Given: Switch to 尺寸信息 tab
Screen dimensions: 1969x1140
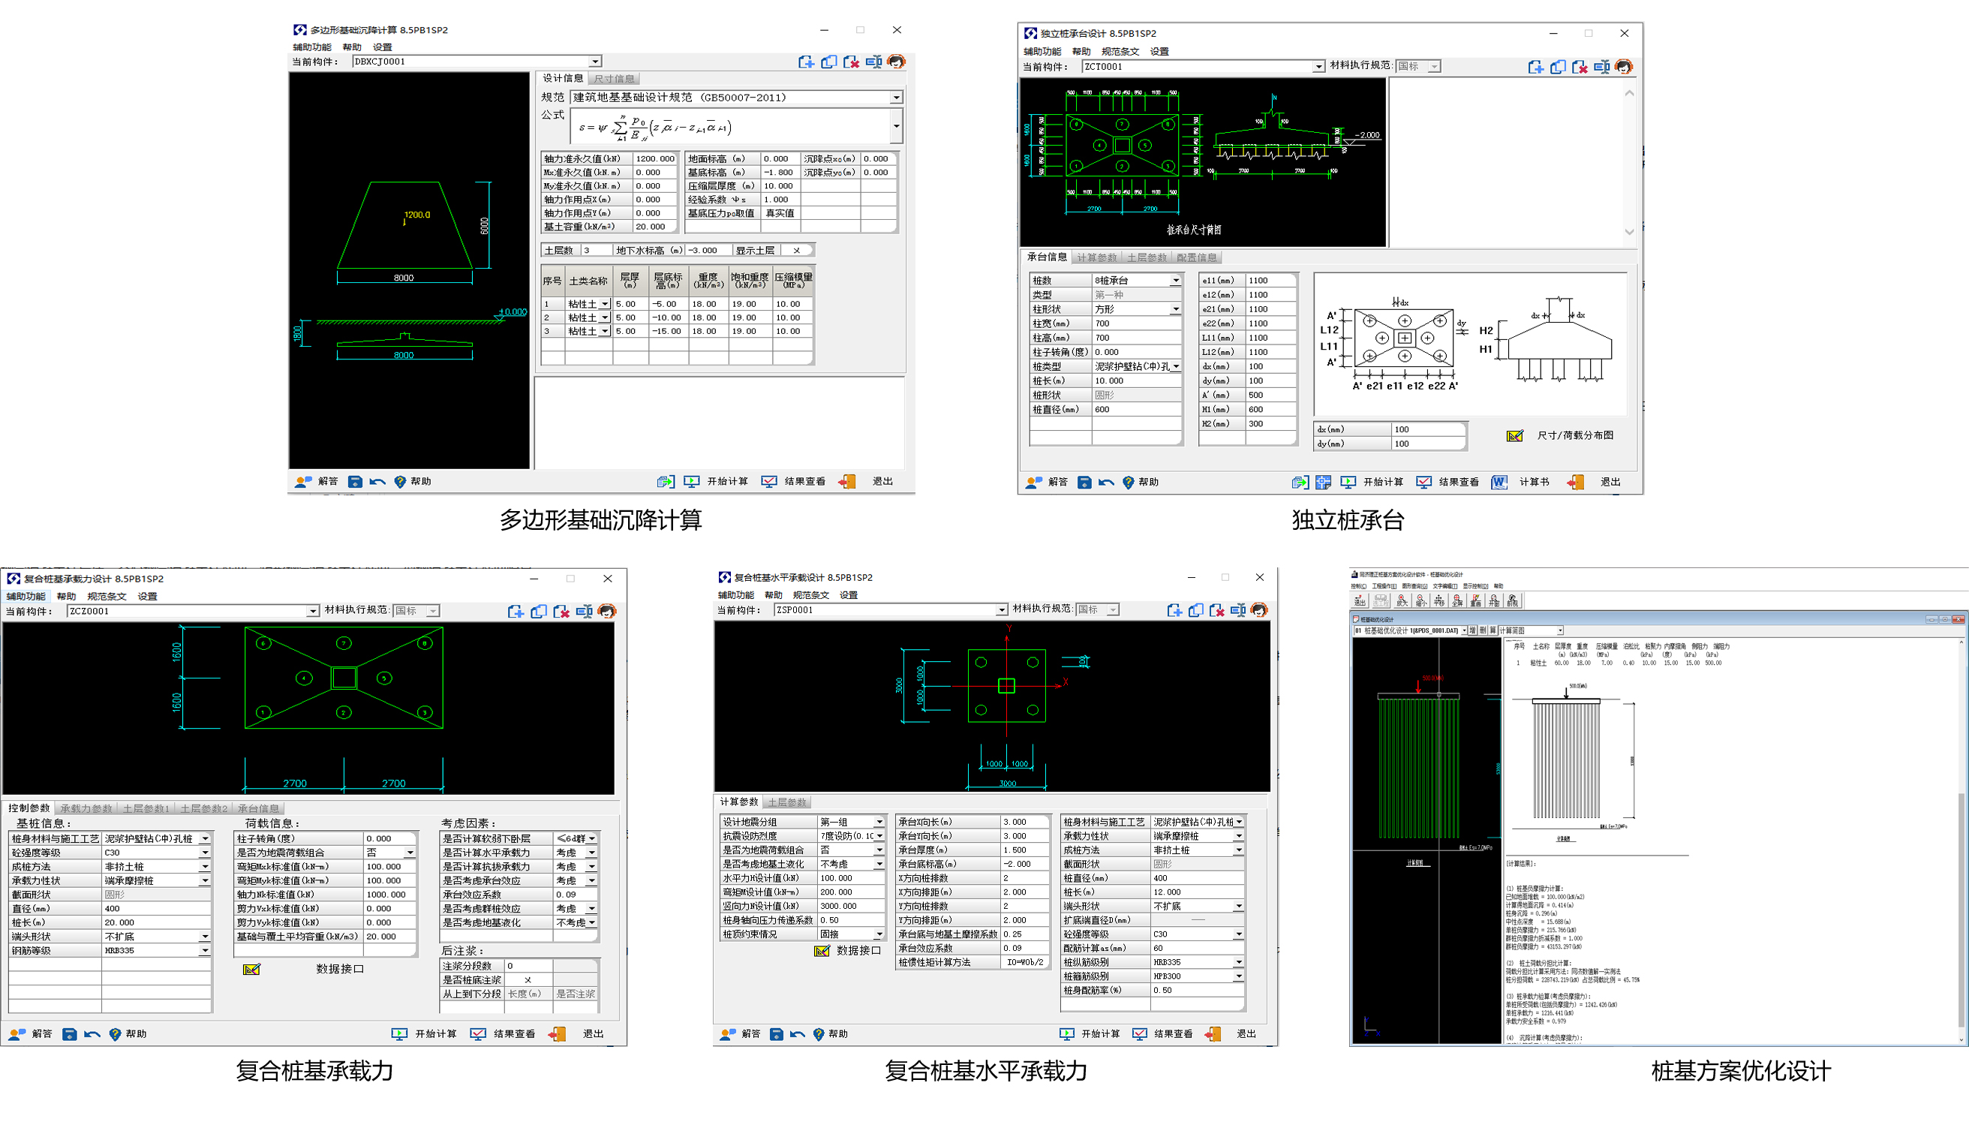Looking at the screenshot, I should pos(614,79).
